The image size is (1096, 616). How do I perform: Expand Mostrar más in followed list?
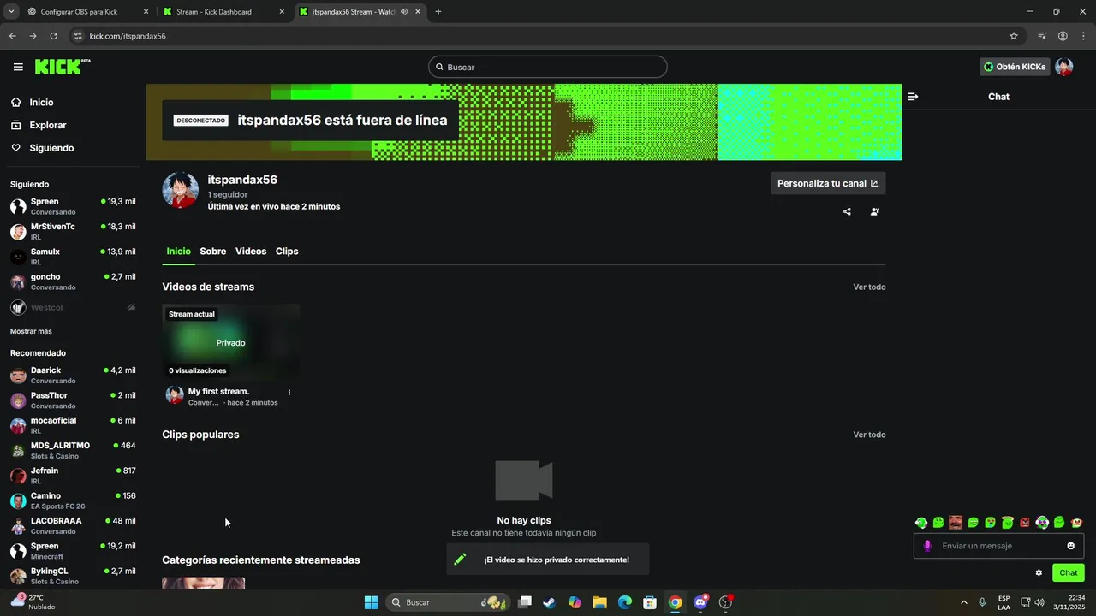(x=31, y=331)
